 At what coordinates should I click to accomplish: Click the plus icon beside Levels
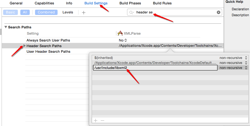84,12
